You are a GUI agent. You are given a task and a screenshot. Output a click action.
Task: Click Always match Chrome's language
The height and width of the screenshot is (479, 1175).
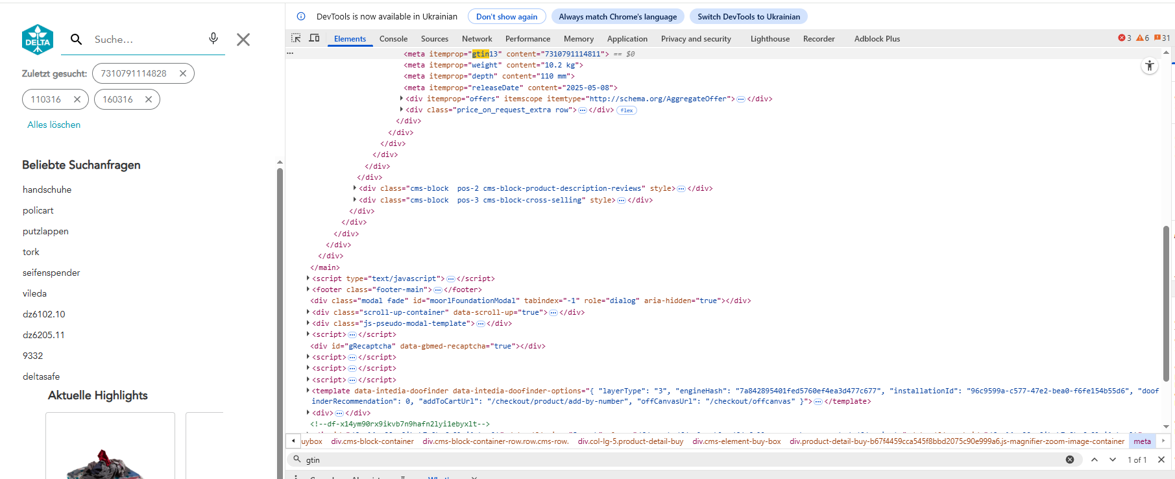click(x=618, y=17)
